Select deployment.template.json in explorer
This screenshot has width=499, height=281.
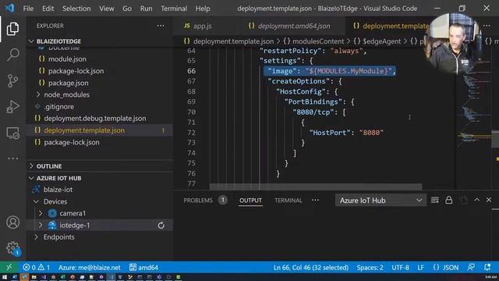coord(84,130)
